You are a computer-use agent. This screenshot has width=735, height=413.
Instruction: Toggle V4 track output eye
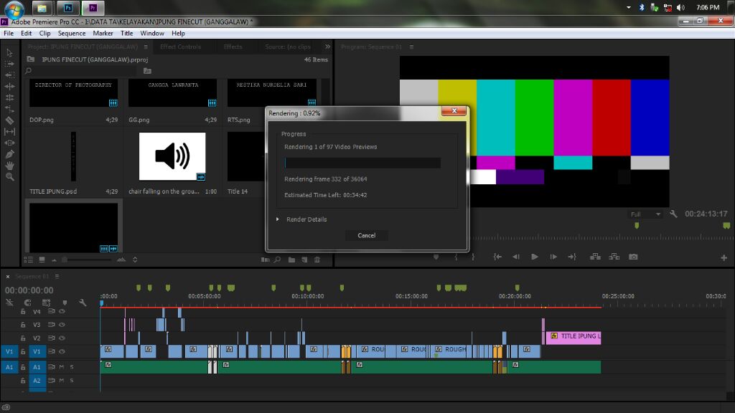click(x=62, y=311)
